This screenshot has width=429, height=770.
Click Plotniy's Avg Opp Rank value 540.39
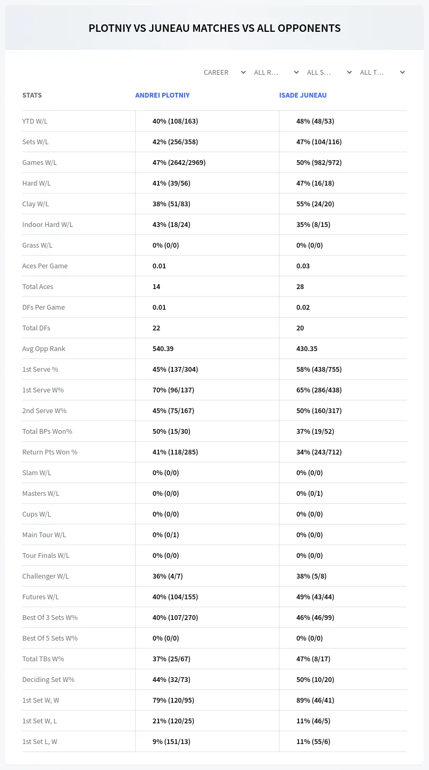click(x=163, y=348)
